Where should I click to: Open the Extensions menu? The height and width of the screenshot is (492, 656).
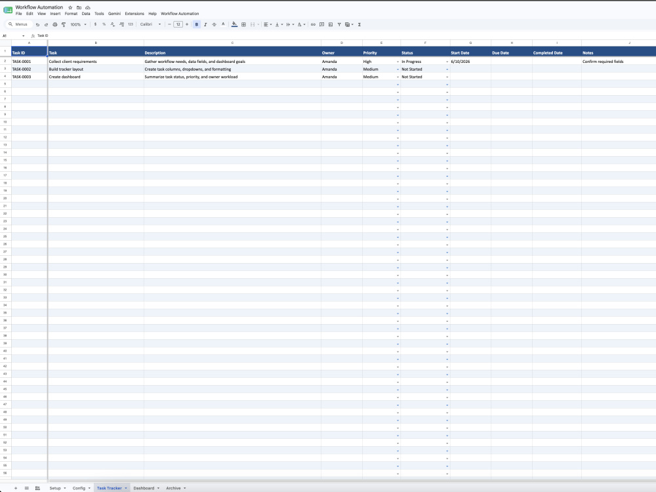point(134,14)
